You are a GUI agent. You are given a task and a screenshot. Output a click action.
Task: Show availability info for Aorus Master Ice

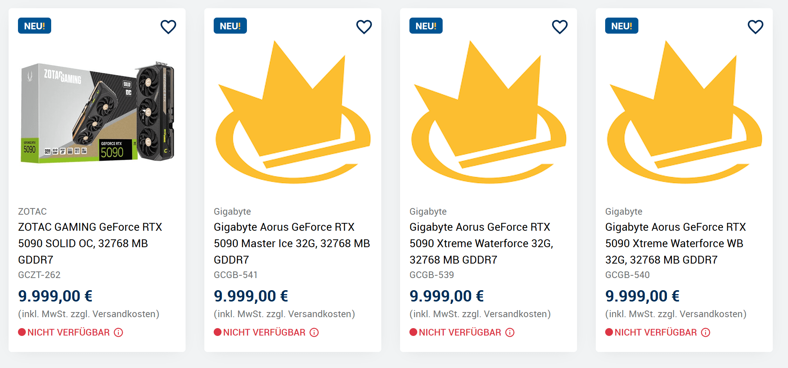coord(314,332)
